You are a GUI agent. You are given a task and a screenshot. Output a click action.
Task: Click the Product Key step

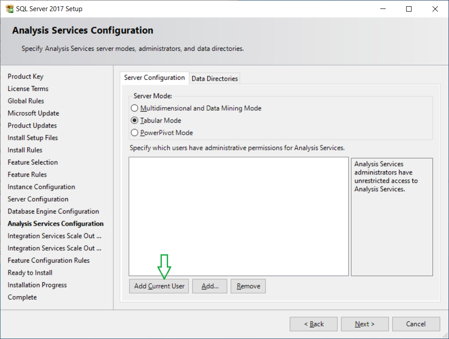click(25, 77)
